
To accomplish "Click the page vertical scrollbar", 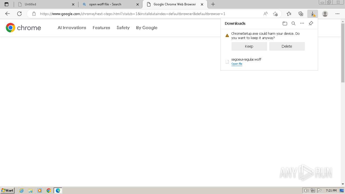I will click(343, 102).
